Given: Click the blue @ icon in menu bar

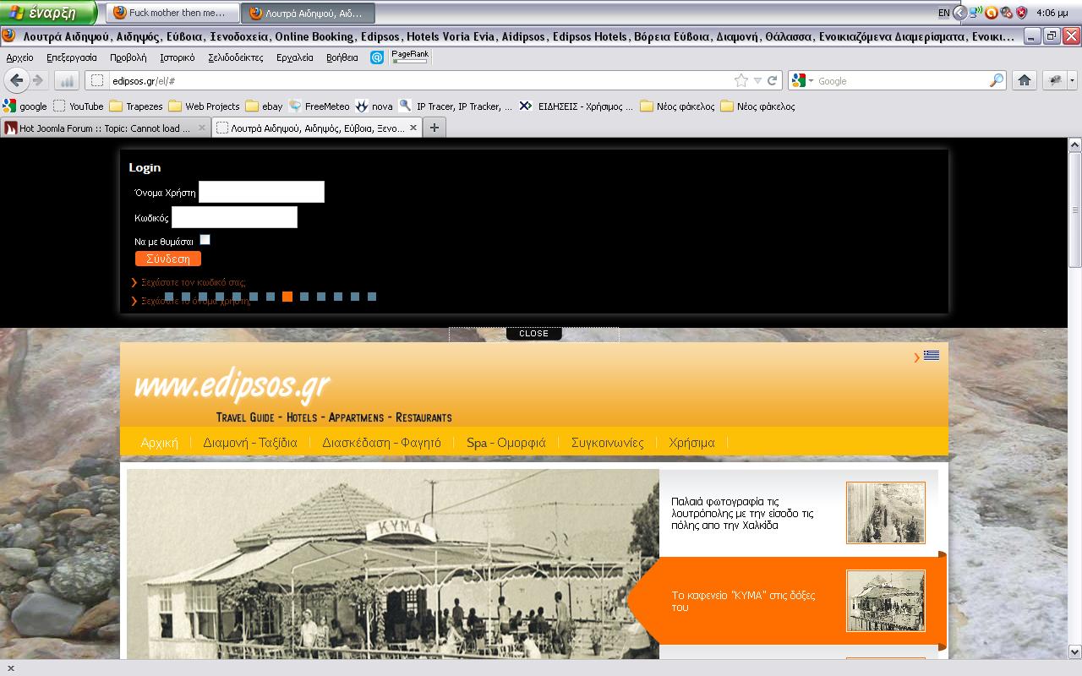Looking at the screenshot, I should click(377, 57).
